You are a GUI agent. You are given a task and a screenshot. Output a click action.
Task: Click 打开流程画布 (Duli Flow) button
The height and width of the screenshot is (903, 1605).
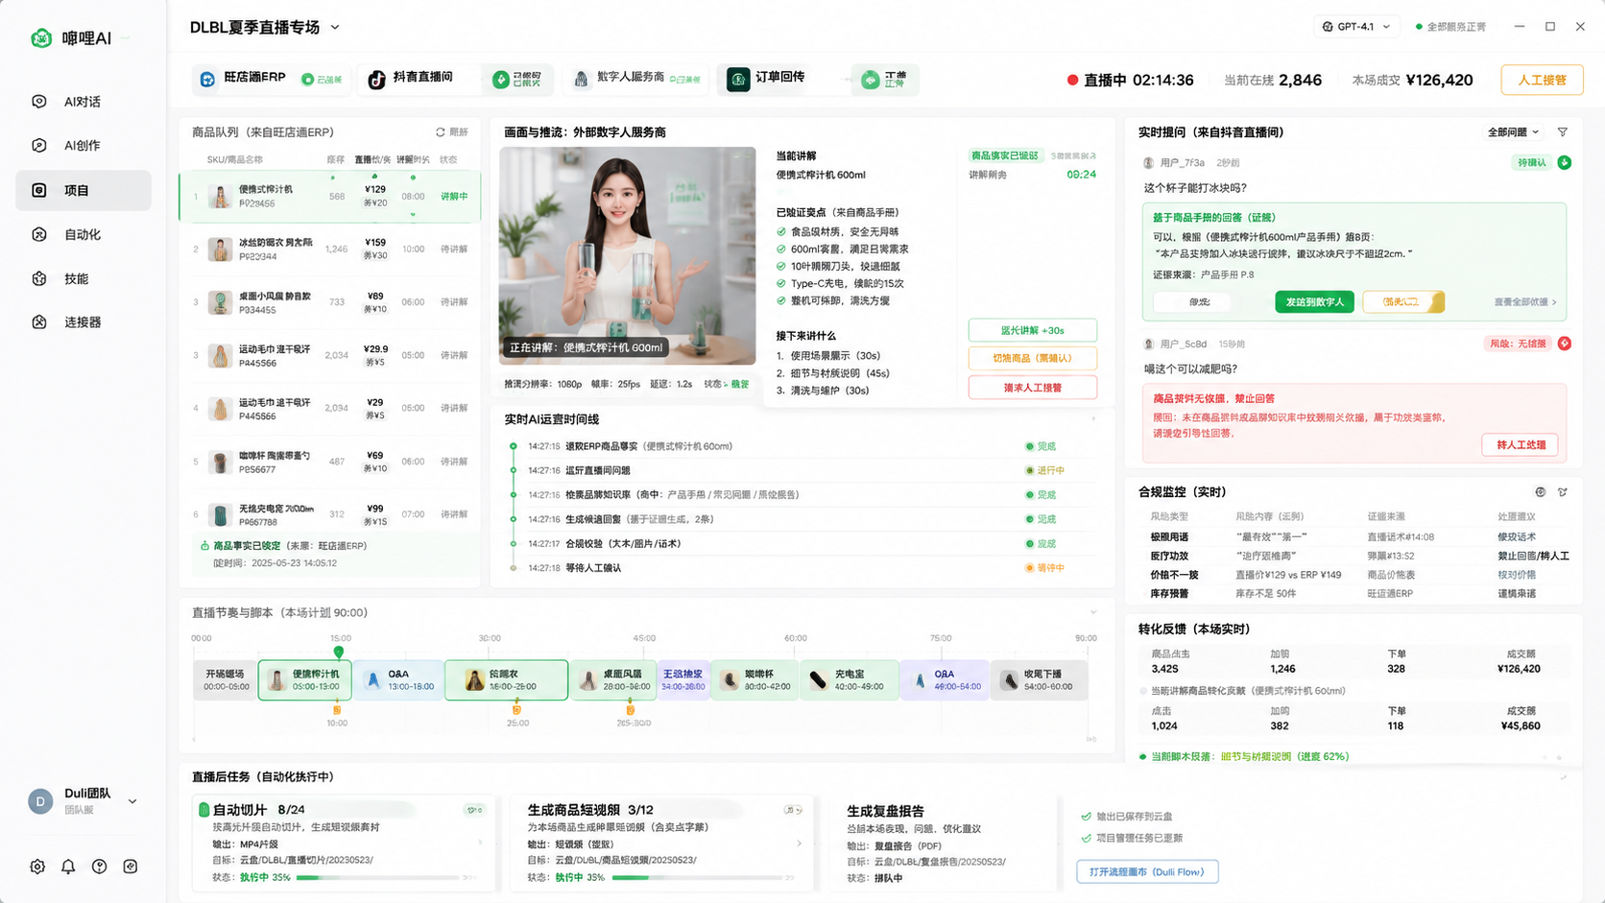[1147, 871]
